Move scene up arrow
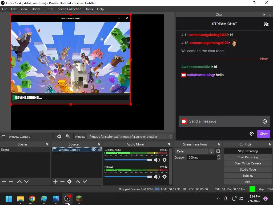 click(x=19, y=182)
